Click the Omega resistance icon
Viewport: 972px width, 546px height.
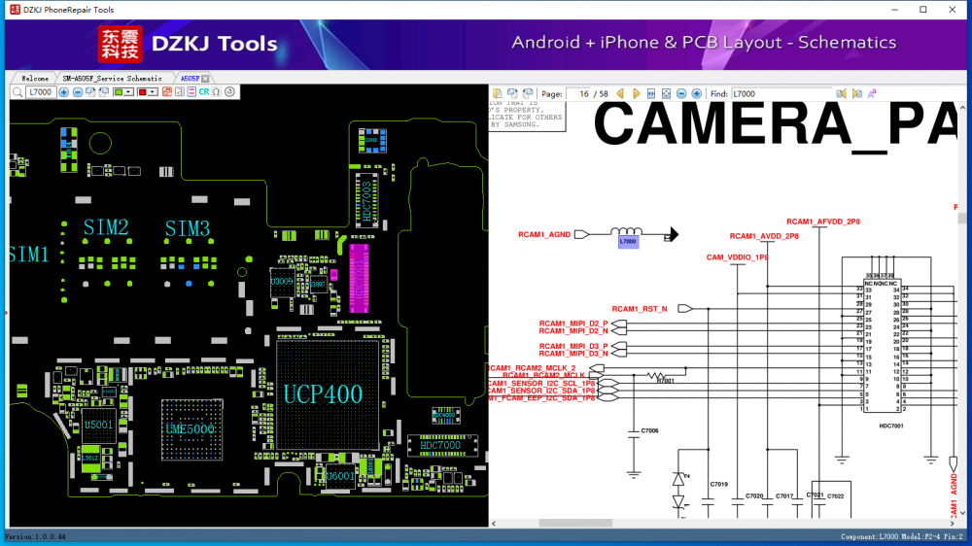coord(217,92)
